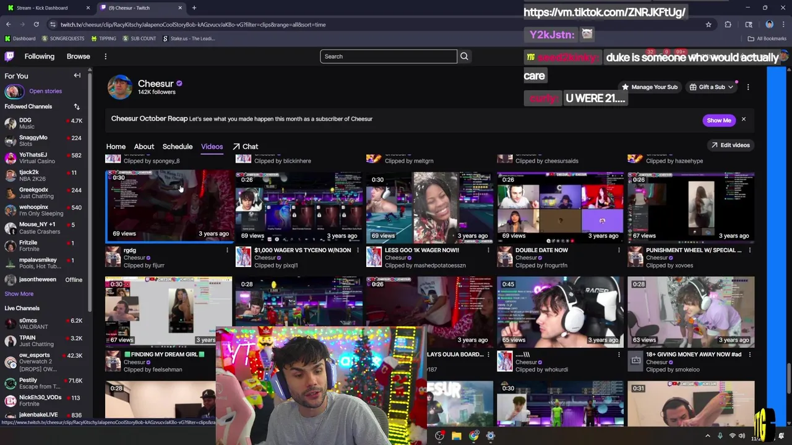Click browser reload button
Viewport: 792px width, 445px height.
[37, 25]
